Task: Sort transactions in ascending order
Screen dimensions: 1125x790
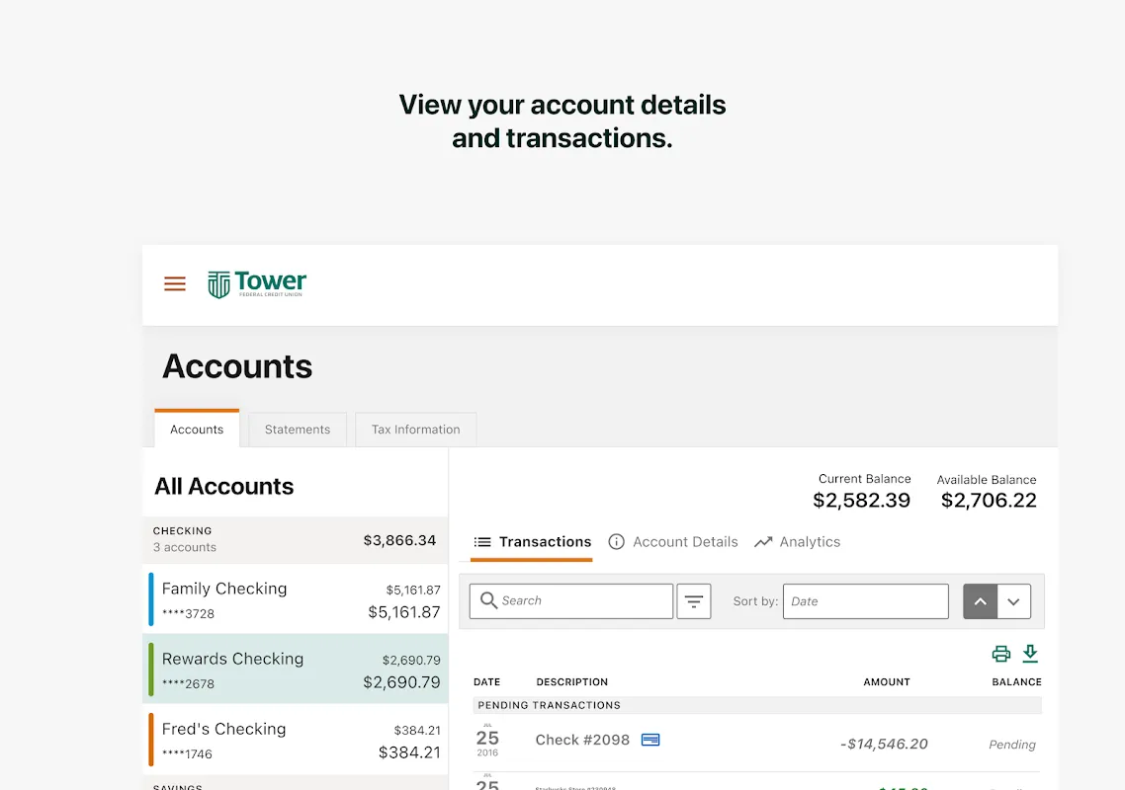Action: 980,601
